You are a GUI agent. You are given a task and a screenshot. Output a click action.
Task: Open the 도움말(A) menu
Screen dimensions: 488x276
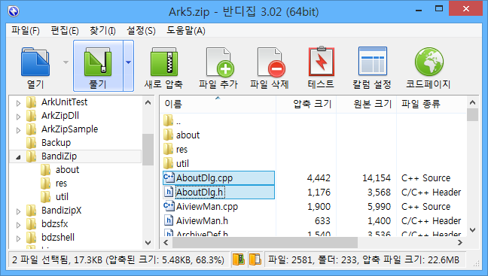(x=186, y=31)
